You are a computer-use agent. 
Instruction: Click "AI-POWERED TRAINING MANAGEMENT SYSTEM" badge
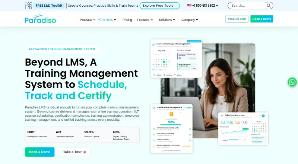[x=62, y=49]
